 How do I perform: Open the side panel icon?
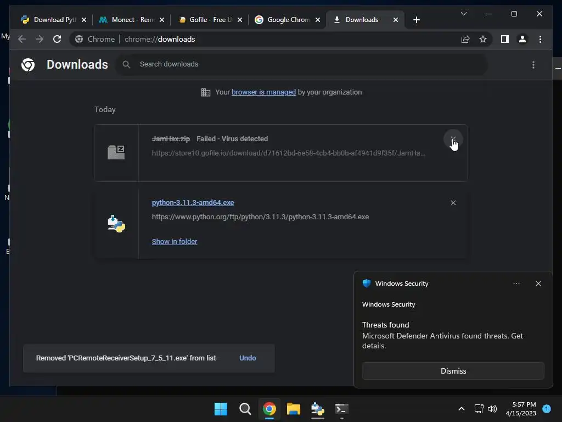tap(505, 39)
